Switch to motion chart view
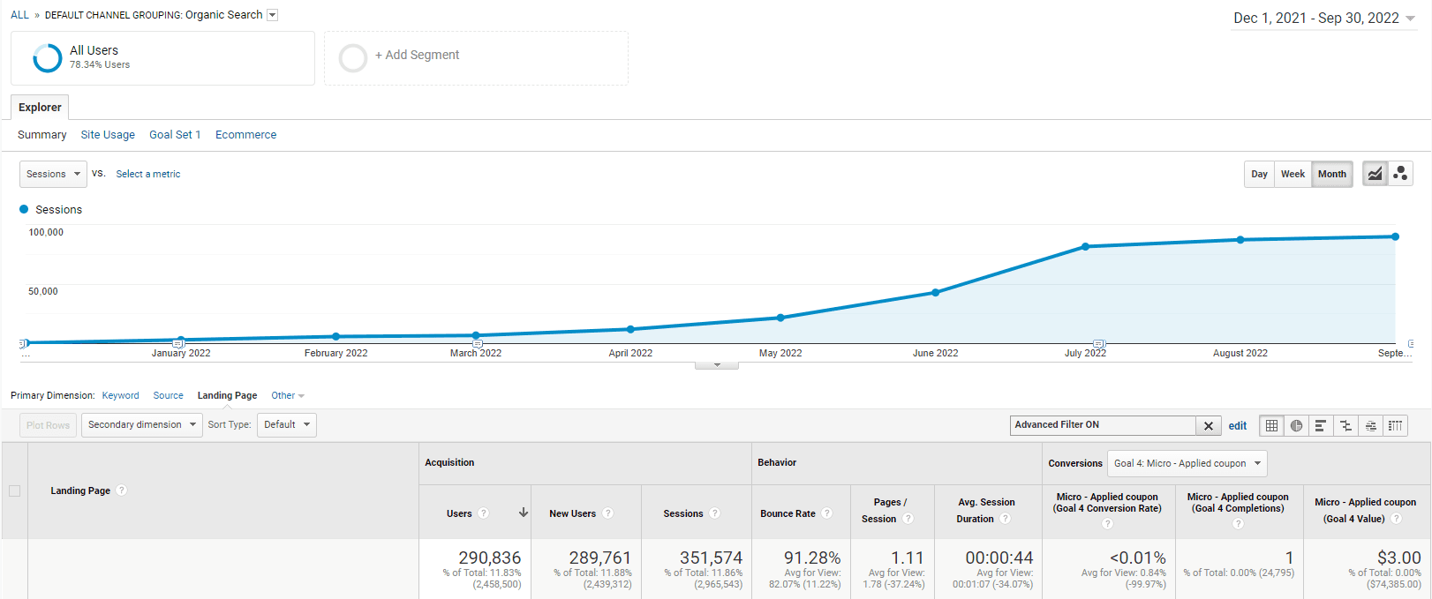Viewport: 1432px width, 599px height. tap(1400, 174)
